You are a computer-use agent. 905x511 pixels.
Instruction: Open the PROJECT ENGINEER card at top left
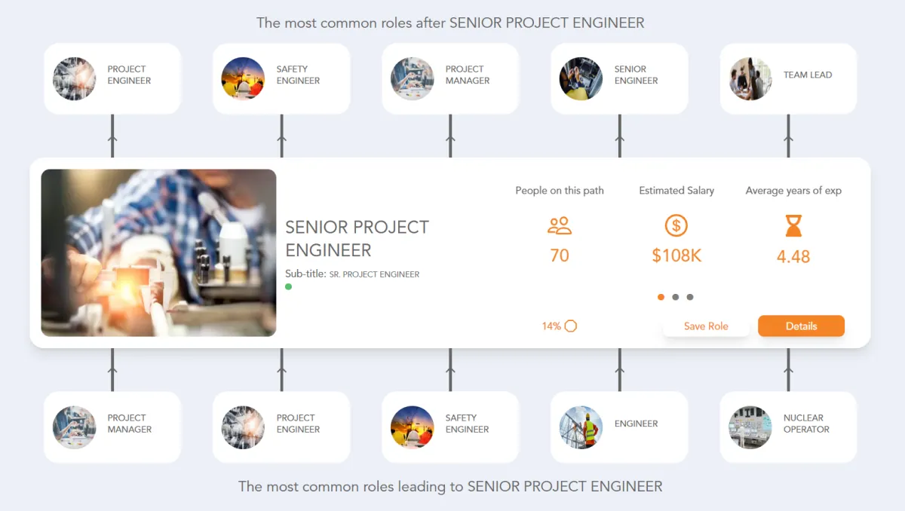(112, 78)
